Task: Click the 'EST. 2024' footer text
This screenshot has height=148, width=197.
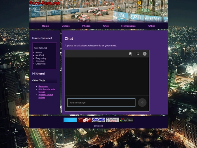Action: (x=98, y=126)
